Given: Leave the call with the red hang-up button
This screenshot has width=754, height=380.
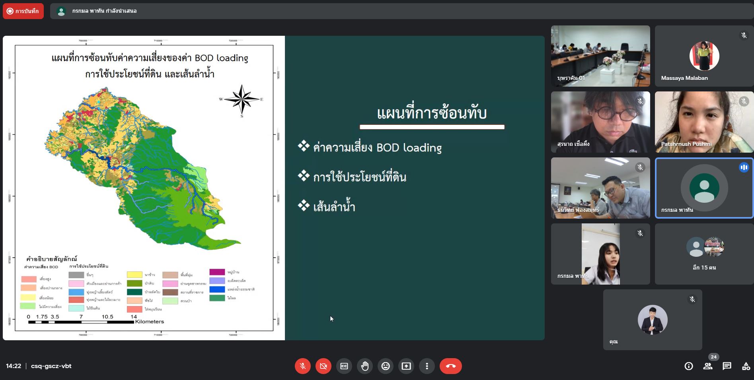Looking at the screenshot, I should pos(450,366).
